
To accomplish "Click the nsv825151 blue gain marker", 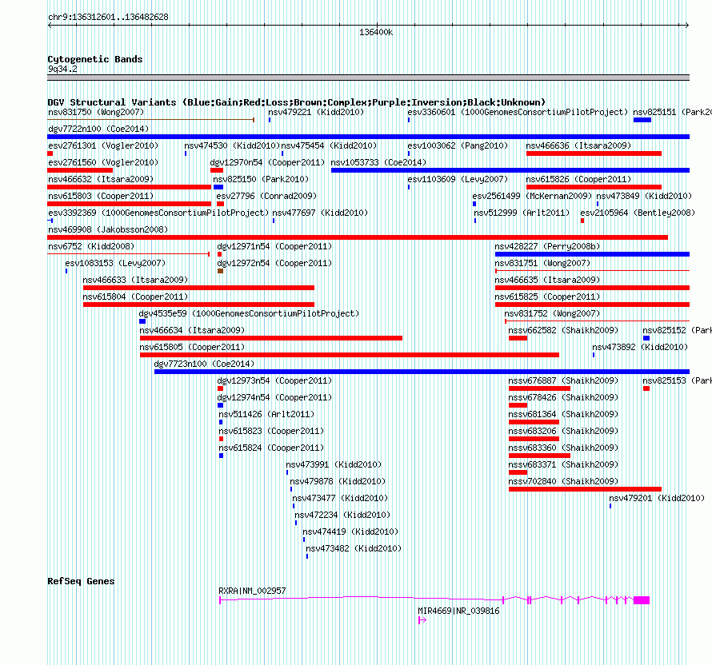I will click(642, 120).
